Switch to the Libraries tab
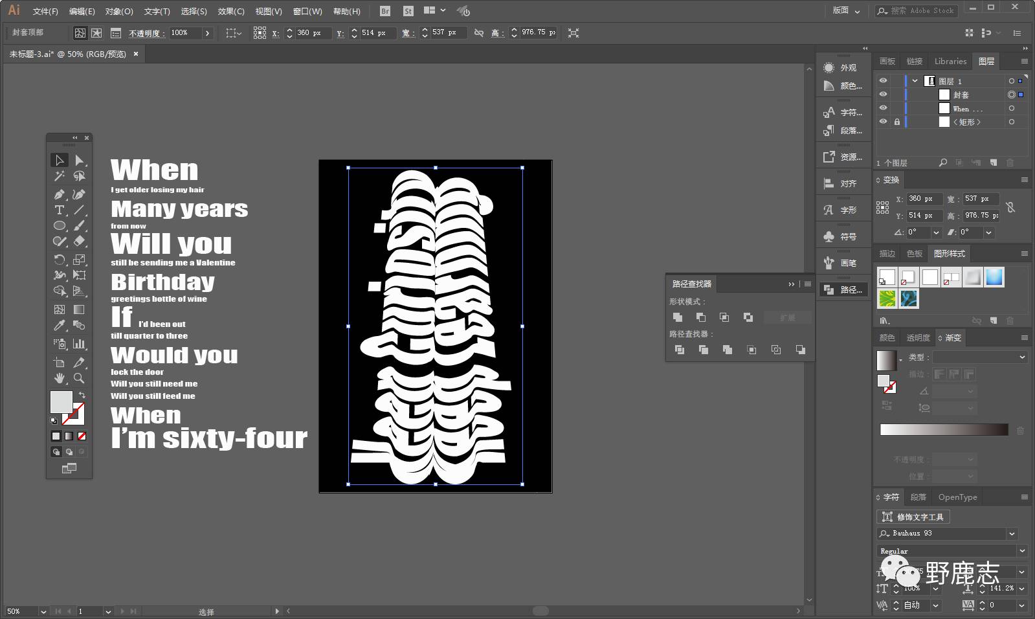Screen dimensions: 1035x619 950,61
